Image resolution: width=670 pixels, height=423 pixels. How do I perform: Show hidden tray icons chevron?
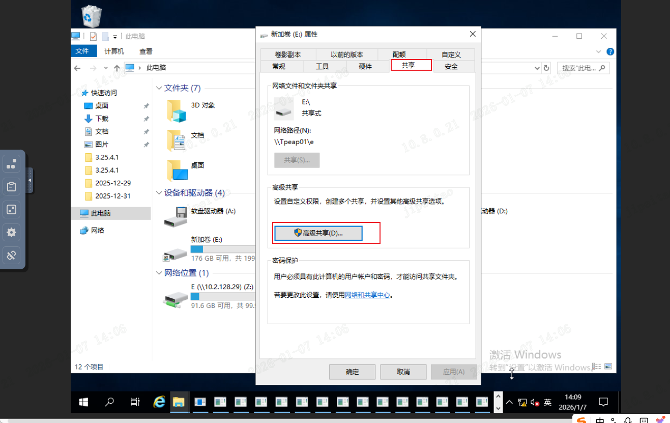pos(509,402)
